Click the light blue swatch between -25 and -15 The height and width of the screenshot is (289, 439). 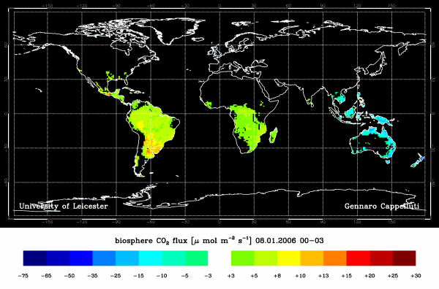tap(127, 258)
